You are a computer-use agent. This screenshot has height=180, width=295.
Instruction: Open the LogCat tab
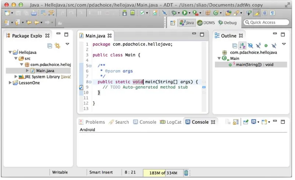click(x=171, y=122)
